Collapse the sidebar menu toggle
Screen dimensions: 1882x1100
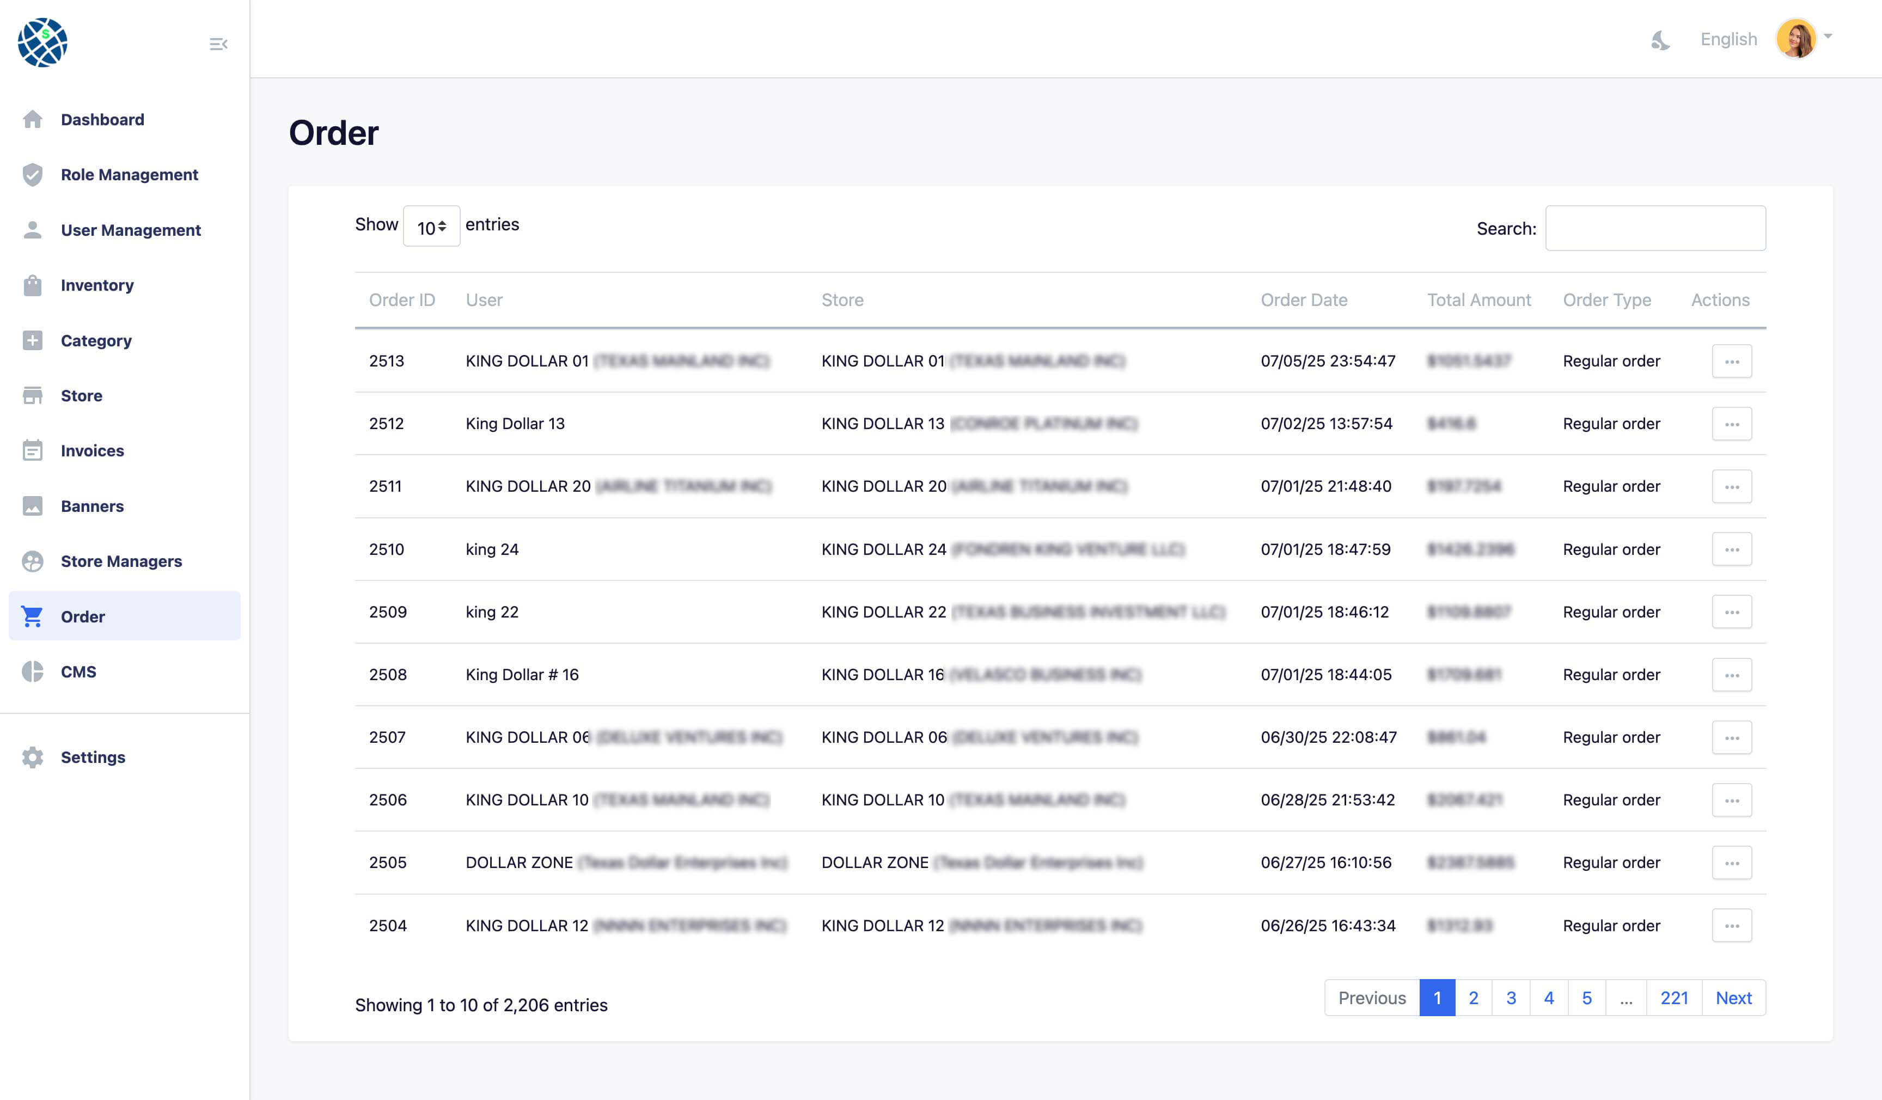coord(218,44)
